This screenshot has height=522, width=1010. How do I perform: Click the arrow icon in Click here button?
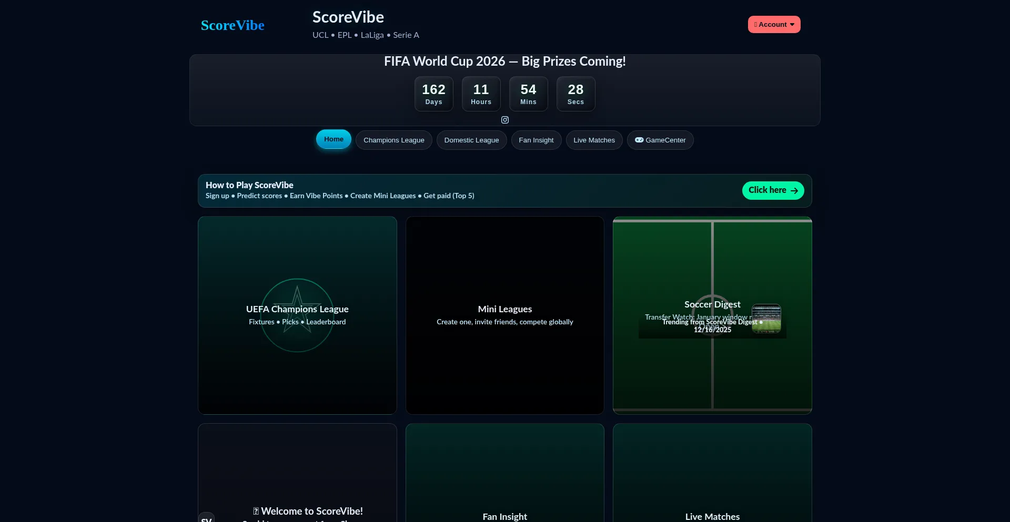pyautogui.click(x=794, y=191)
